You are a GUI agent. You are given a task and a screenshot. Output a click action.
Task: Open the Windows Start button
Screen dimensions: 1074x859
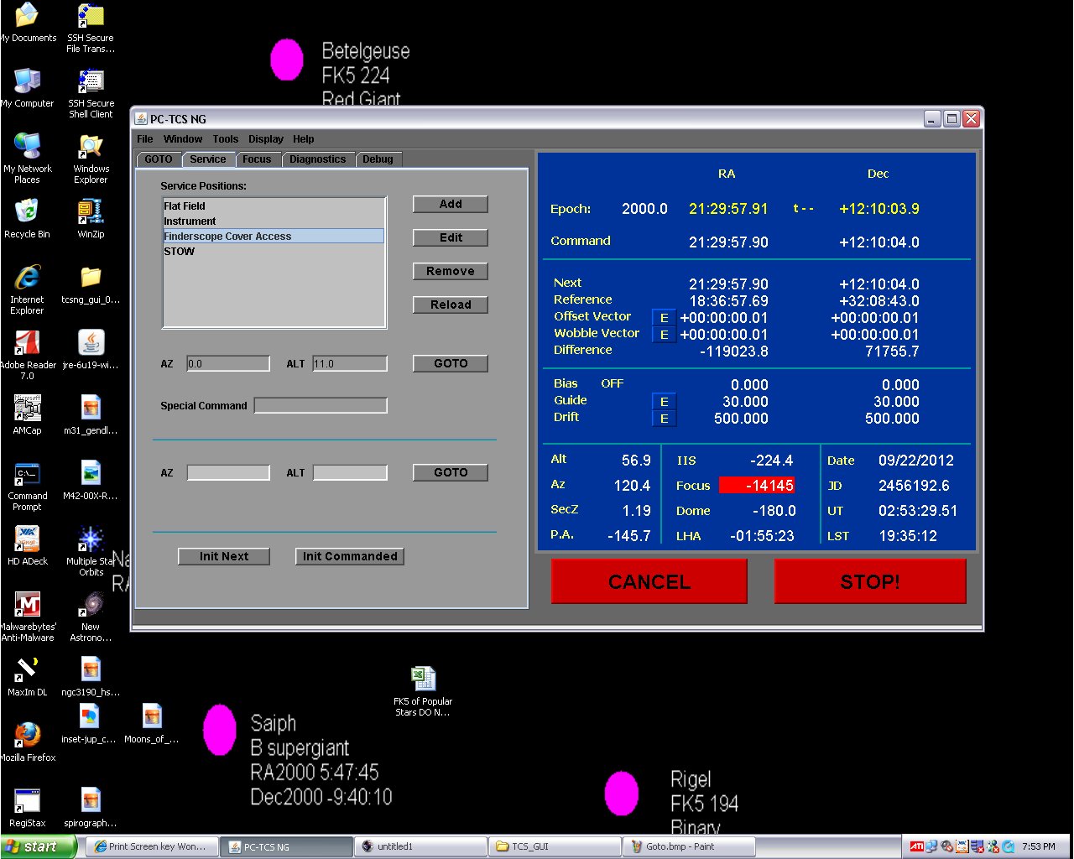tap(39, 846)
